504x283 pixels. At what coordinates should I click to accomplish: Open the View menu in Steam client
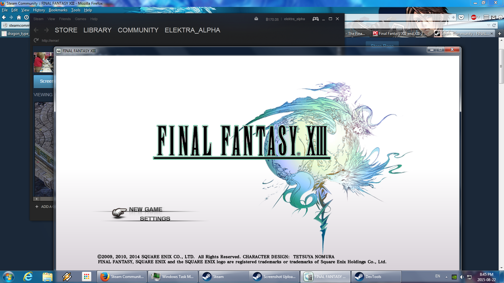51,19
